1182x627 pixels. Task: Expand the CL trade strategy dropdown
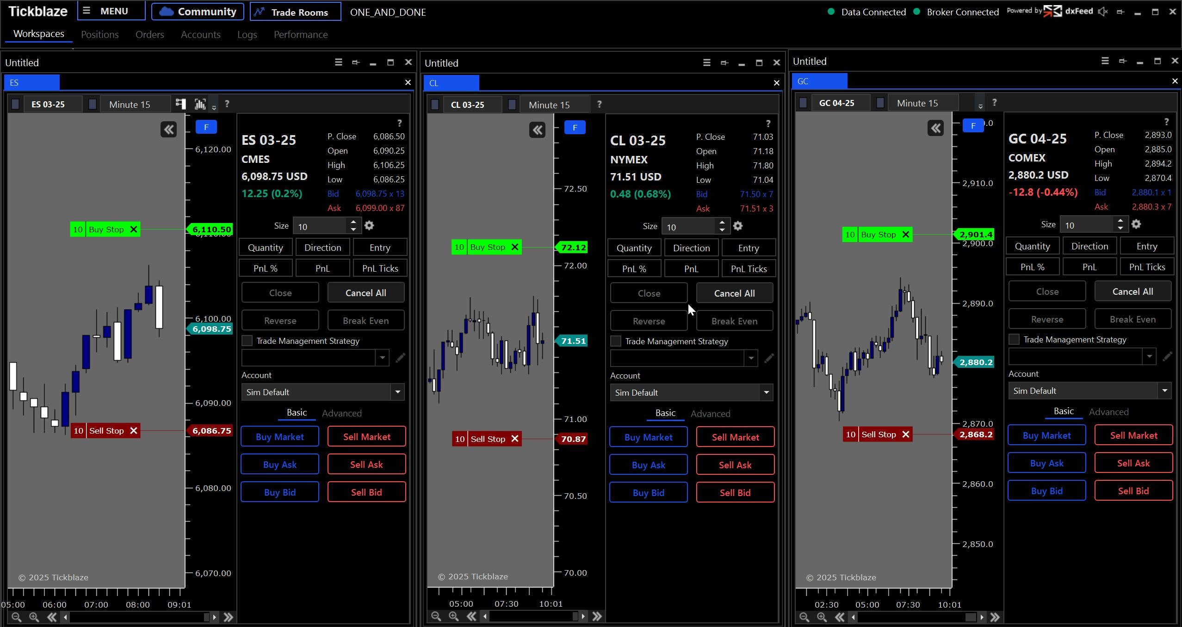tap(751, 358)
